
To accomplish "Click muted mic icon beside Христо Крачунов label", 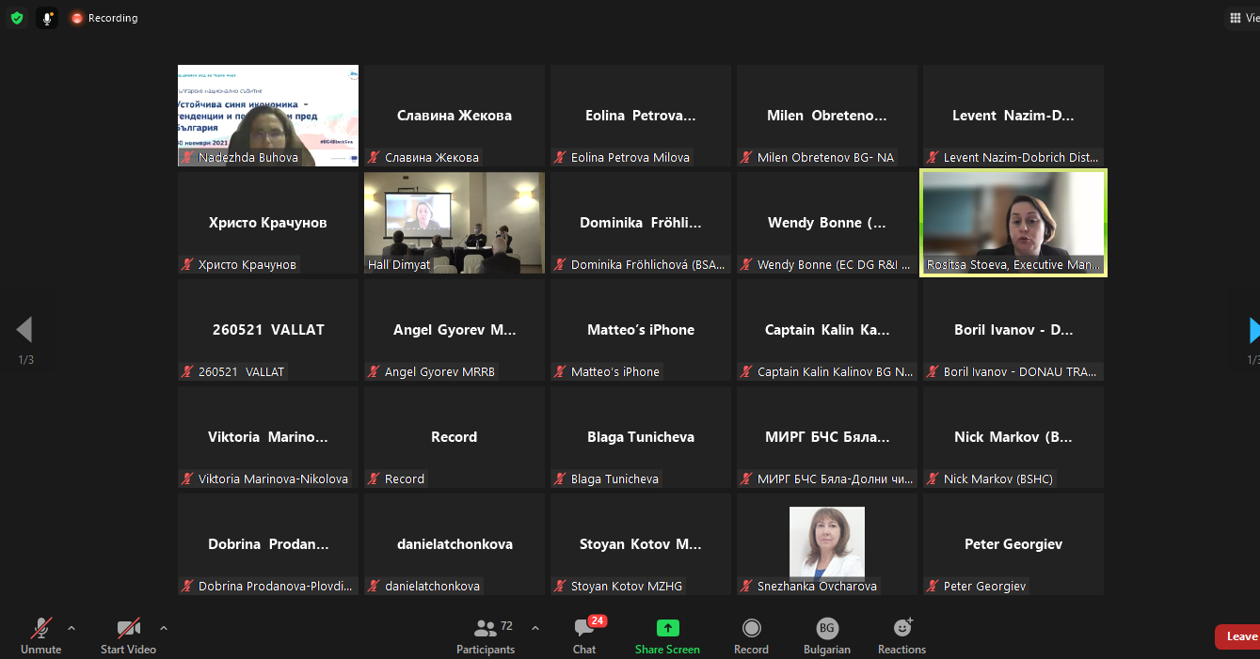I will (187, 264).
